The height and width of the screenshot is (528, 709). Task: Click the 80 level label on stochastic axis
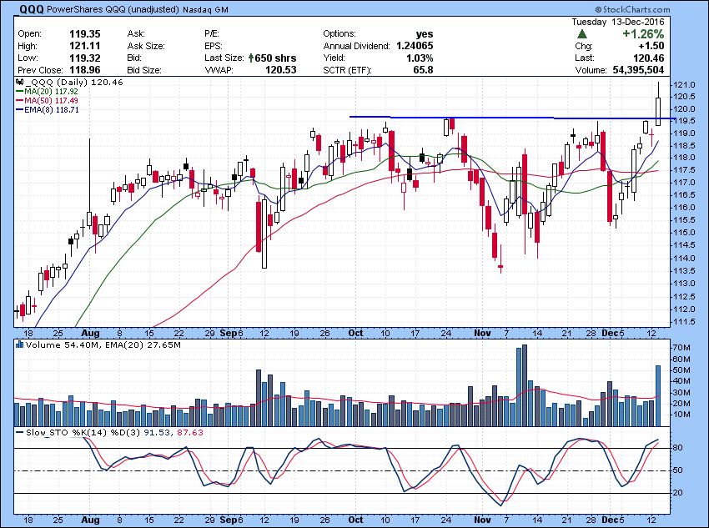click(678, 448)
